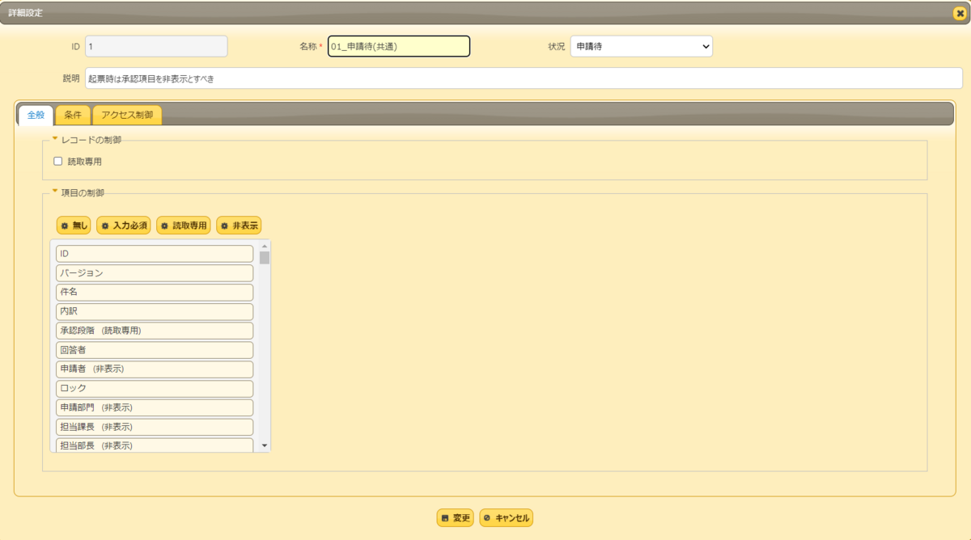Select the ロック list item
The width and height of the screenshot is (971, 540).
click(x=155, y=389)
